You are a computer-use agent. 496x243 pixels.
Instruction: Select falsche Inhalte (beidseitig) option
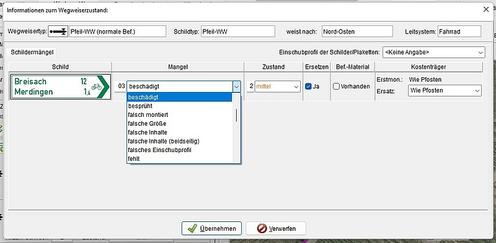click(x=179, y=142)
